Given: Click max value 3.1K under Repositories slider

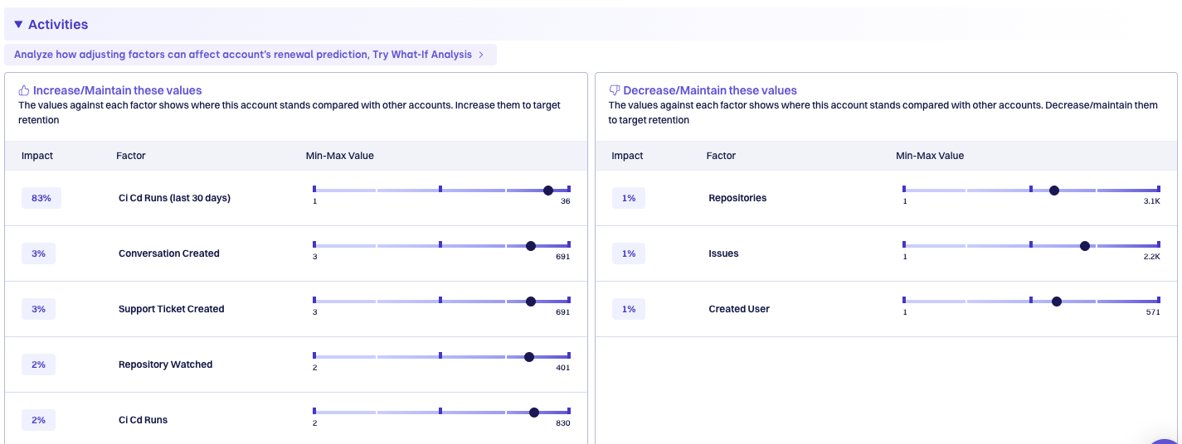Looking at the screenshot, I should coord(1151,201).
